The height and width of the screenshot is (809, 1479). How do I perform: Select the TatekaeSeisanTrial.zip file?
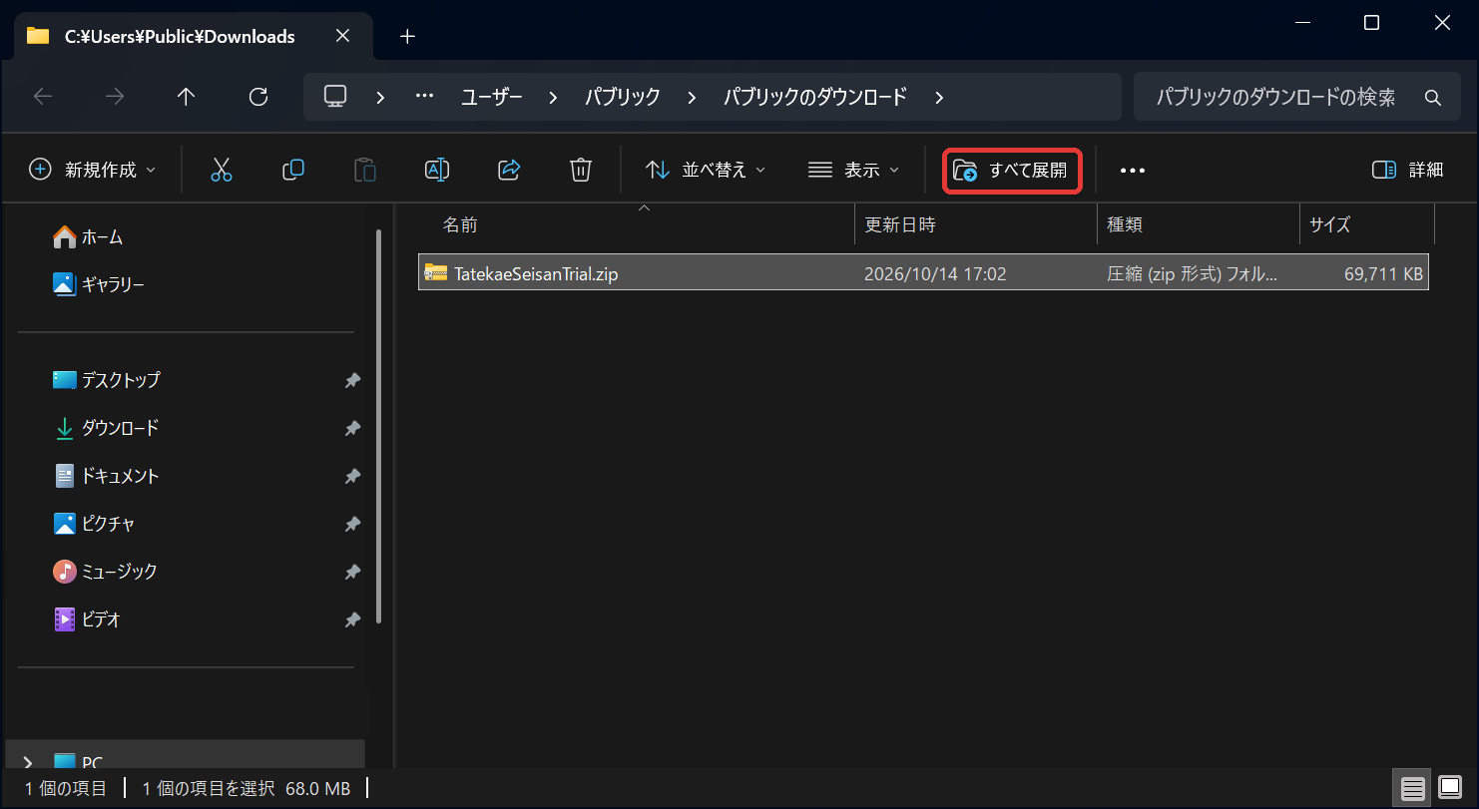click(923, 273)
